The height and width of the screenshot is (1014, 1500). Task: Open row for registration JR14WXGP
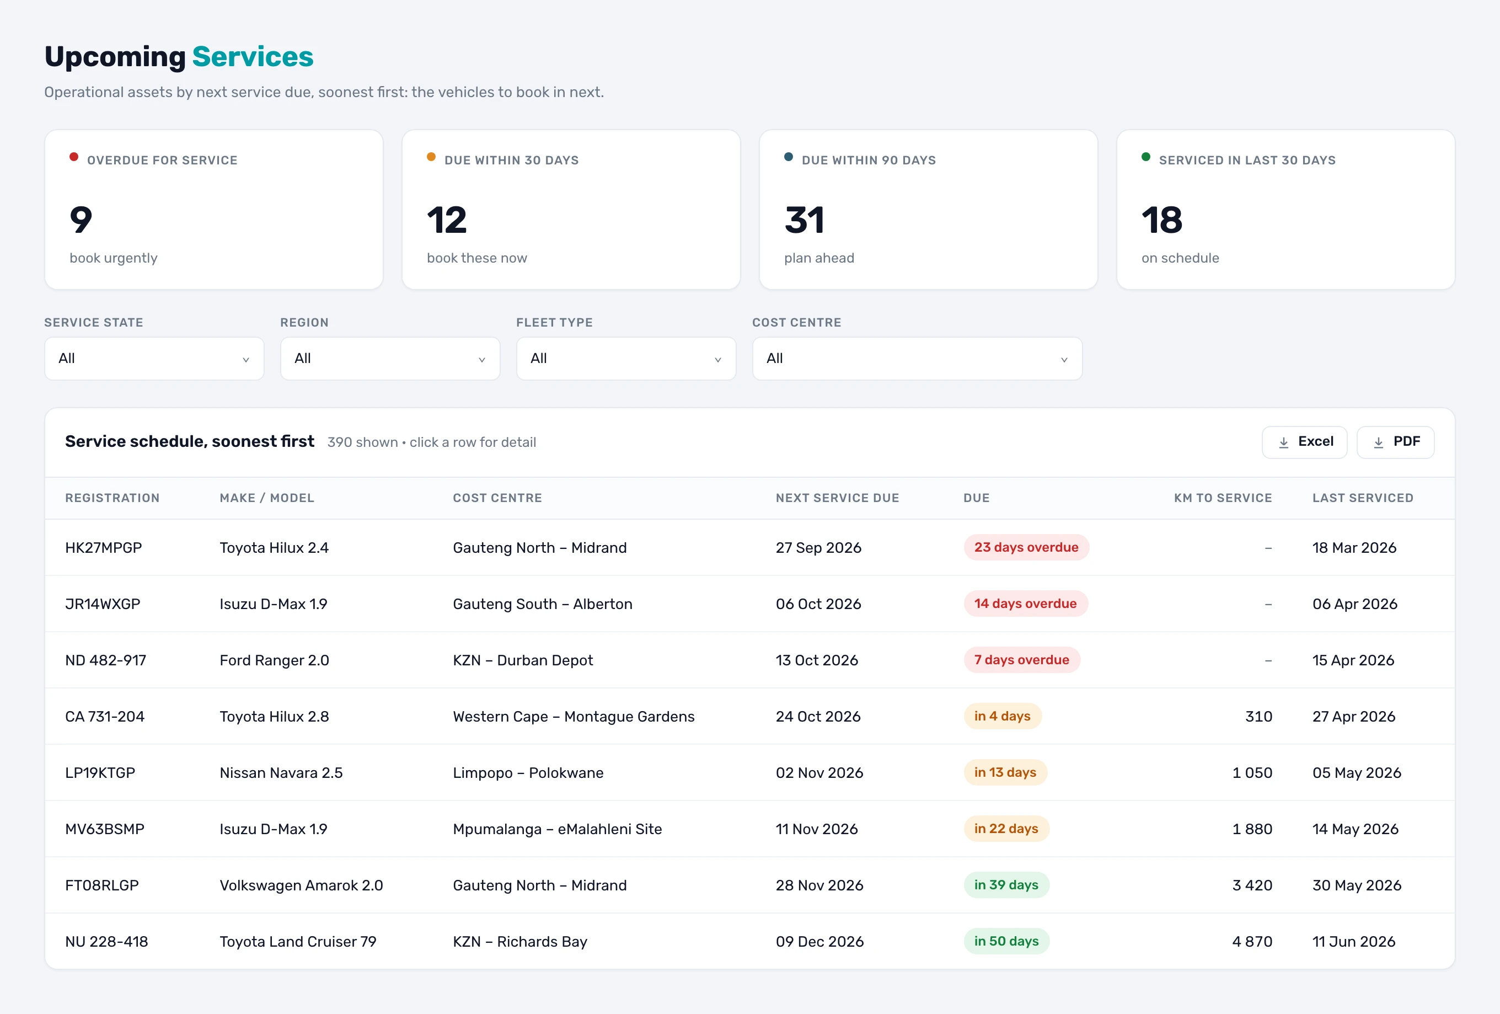(750, 604)
